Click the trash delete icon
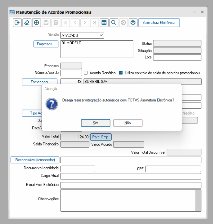213x224 pixels. (56, 23)
